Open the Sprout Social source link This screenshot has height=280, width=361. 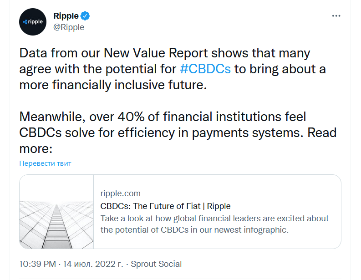pos(156,264)
